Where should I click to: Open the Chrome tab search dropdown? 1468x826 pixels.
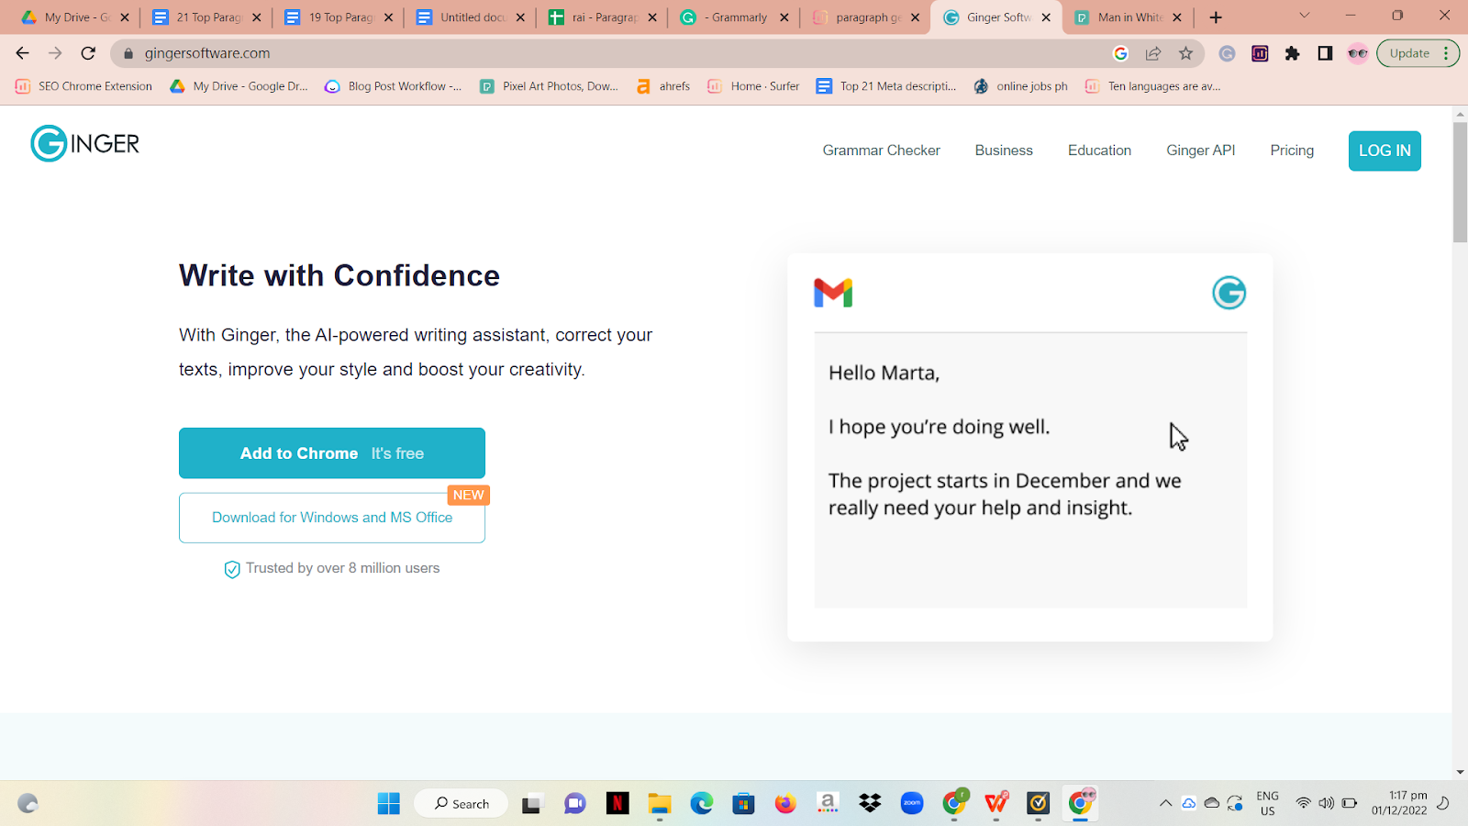(1305, 16)
